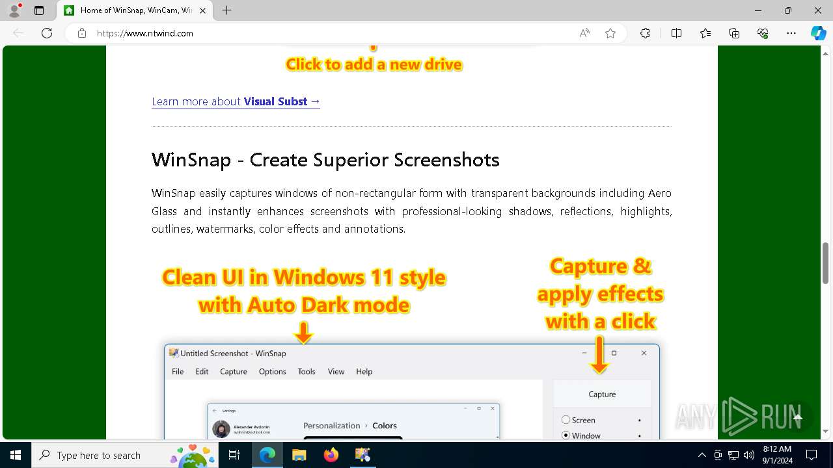This screenshot has height=468, width=833.
Task: Click the Edge profile avatar icon
Action: (x=14, y=10)
